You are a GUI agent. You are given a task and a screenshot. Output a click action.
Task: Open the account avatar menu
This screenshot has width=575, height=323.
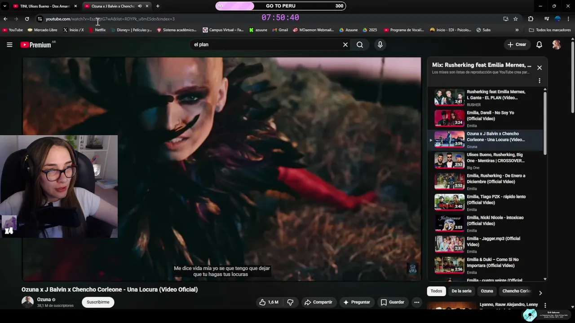click(557, 44)
